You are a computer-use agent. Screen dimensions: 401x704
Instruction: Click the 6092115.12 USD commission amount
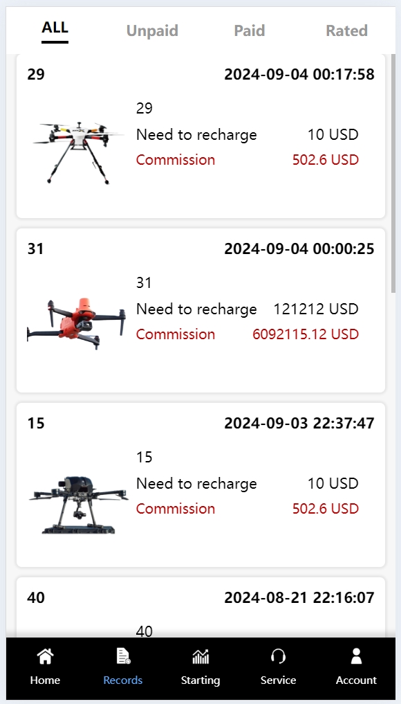[306, 334]
